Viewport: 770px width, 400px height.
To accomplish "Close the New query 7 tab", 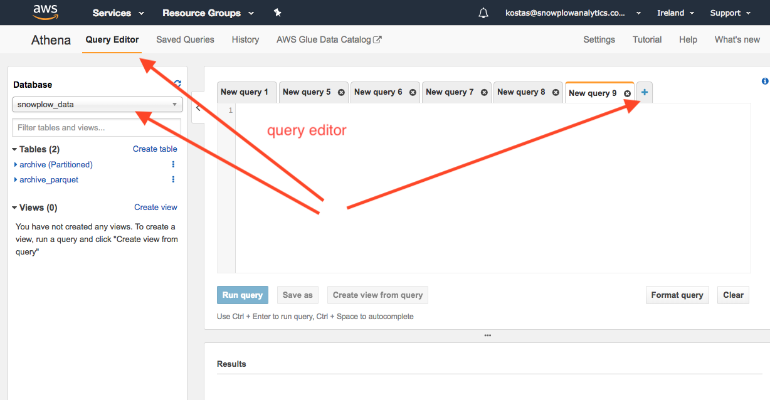I will pos(484,92).
